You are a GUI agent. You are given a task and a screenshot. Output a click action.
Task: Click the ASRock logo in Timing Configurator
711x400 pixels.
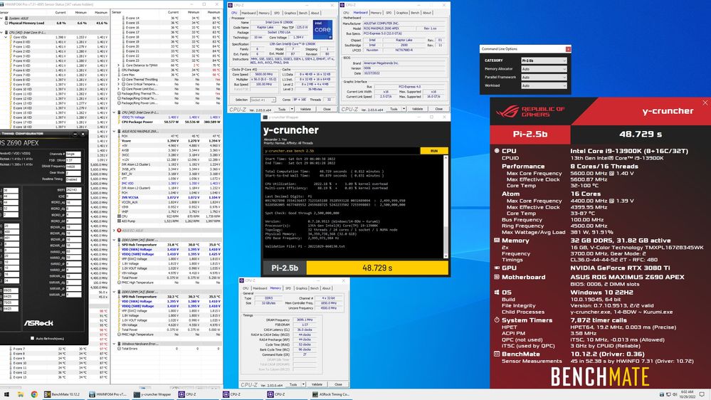[38, 323]
